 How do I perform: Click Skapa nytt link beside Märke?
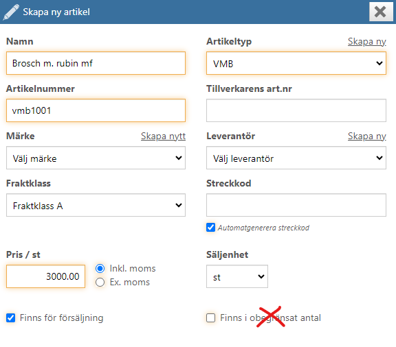click(x=163, y=136)
